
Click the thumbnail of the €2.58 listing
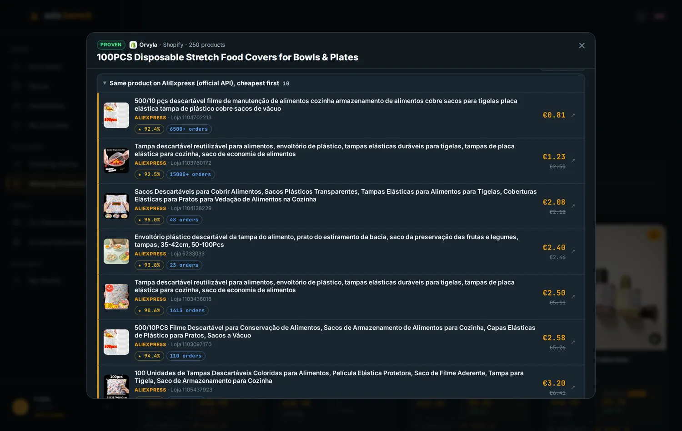pos(116,342)
